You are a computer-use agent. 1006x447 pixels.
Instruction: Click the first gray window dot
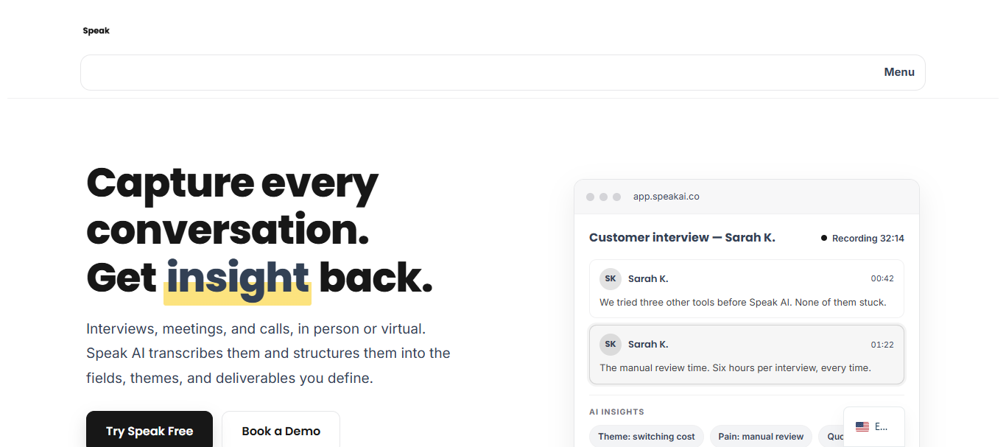590,197
